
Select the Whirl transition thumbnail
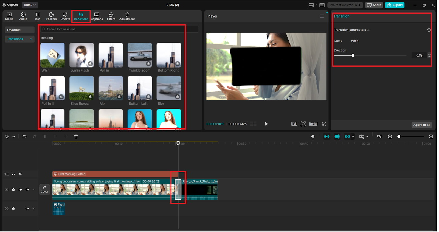tap(52, 55)
